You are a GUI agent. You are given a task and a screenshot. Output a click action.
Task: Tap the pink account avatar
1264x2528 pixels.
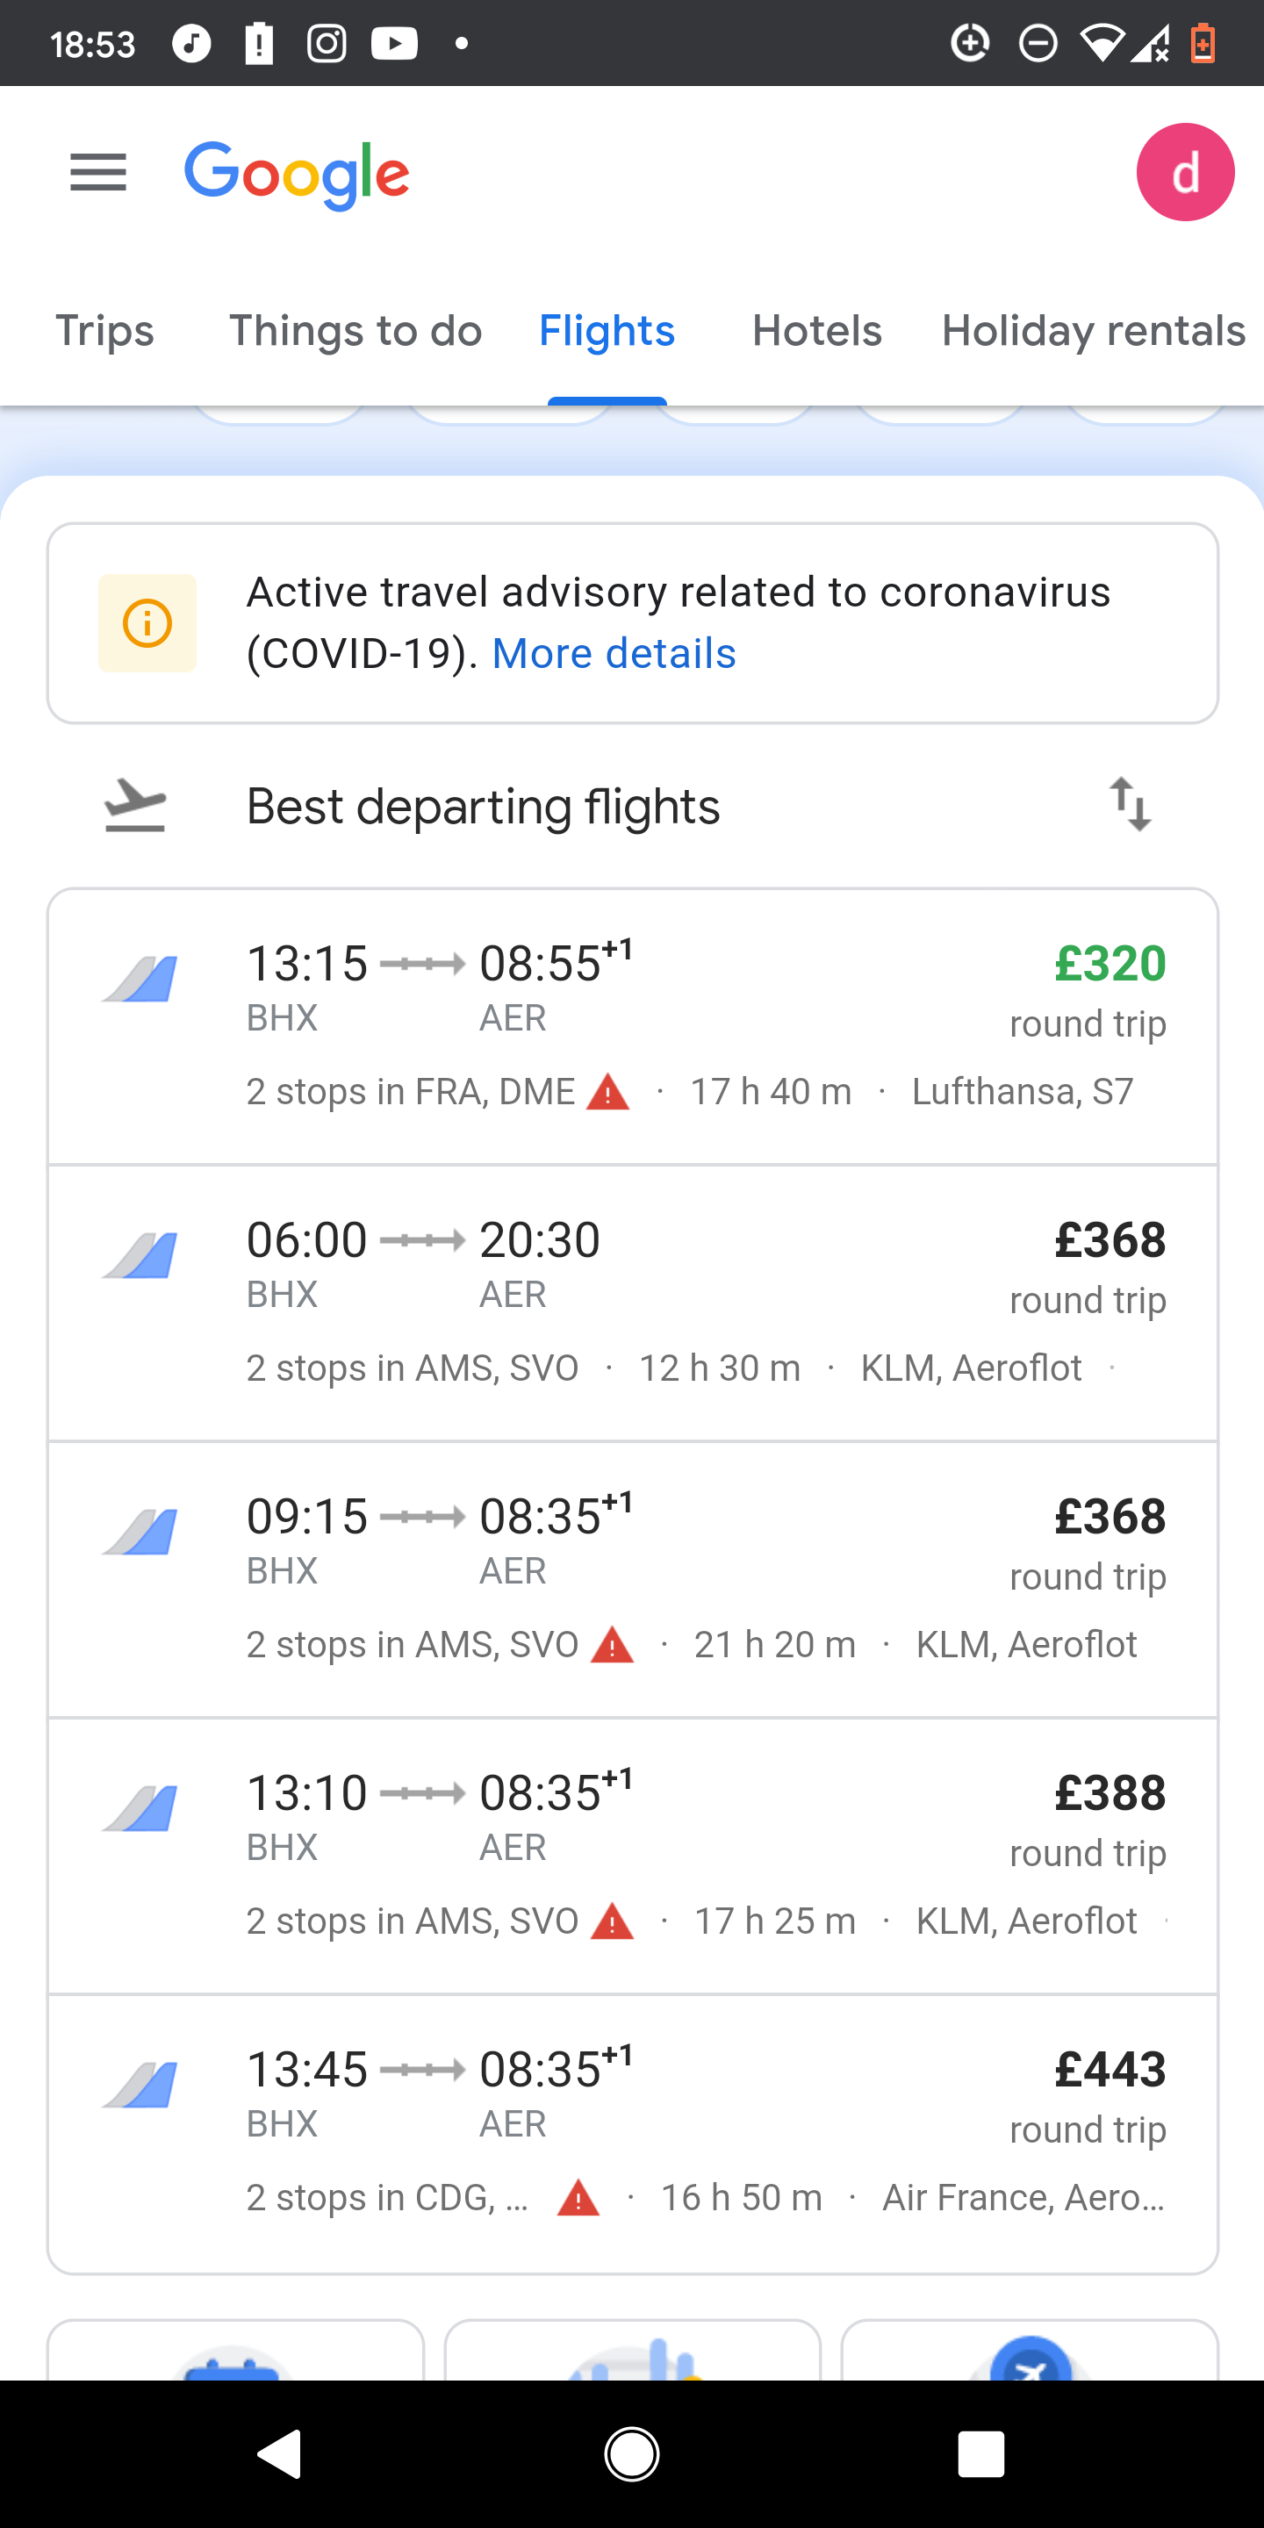tap(1184, 173)
